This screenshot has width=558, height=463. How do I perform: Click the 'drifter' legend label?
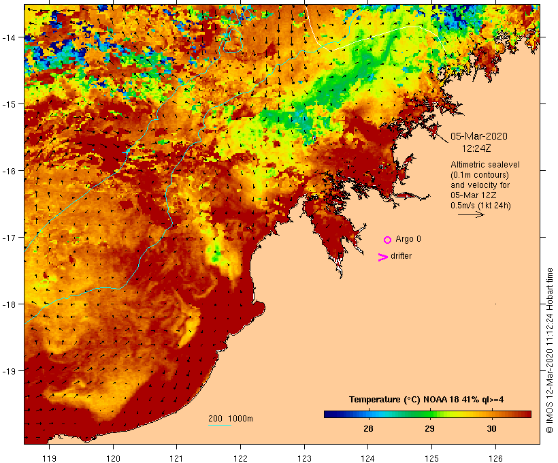pos(401,256)
